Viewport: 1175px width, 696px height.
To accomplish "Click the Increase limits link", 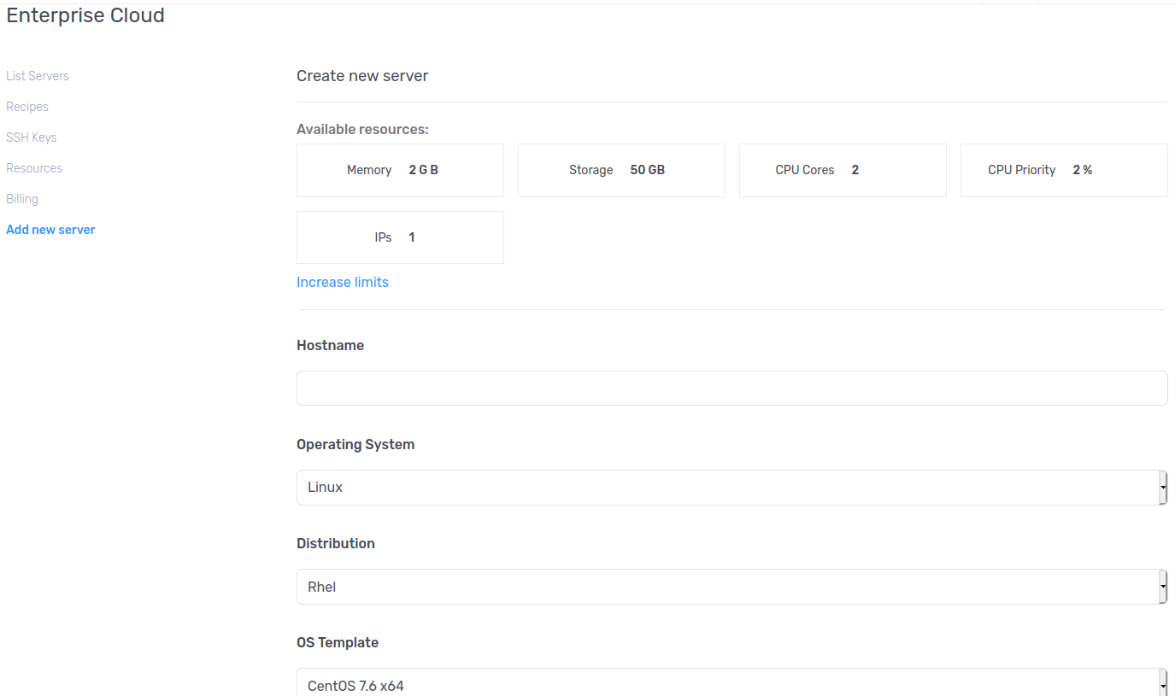I will point(343,282).
